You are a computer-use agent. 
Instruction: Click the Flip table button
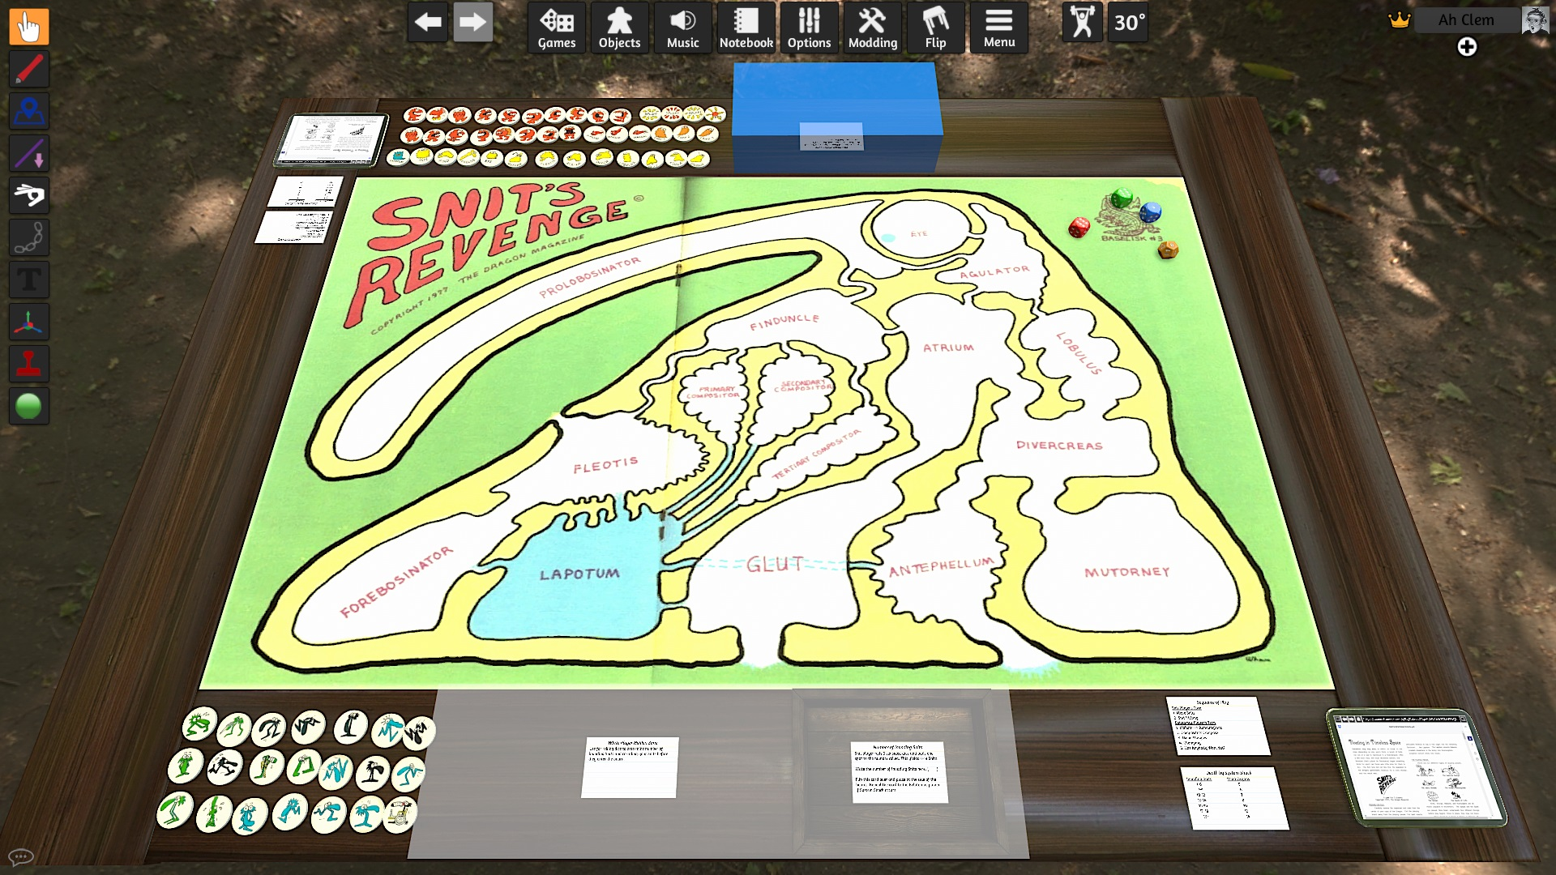click(935, 28)
